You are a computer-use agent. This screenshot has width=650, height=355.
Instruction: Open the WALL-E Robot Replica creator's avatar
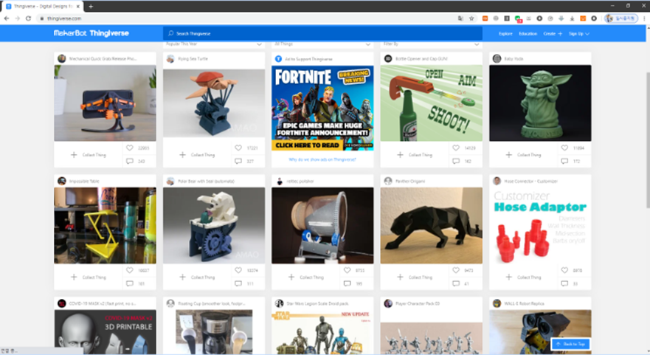(x=497, y=303)
